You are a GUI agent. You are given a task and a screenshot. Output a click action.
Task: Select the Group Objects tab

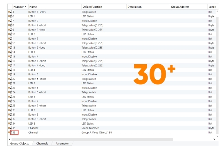coord(19,143)
